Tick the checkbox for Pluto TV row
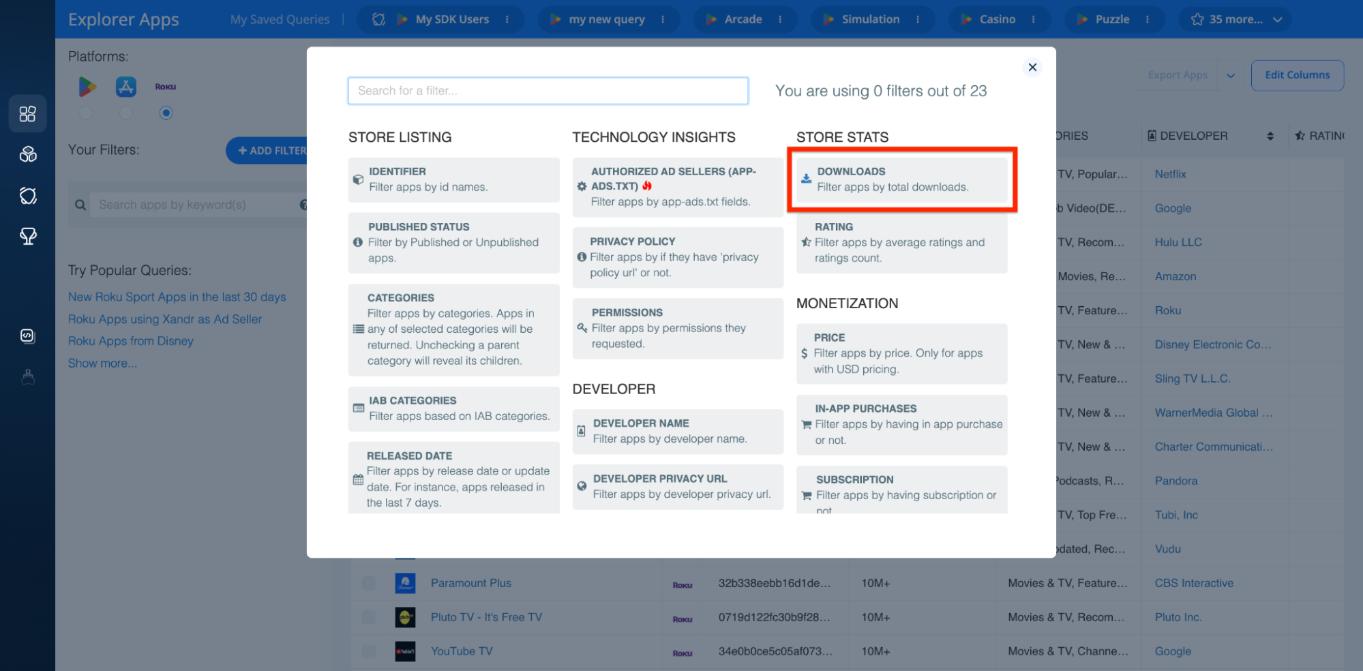This screenshot has width=1363, height=671. (x=369, y=617)
